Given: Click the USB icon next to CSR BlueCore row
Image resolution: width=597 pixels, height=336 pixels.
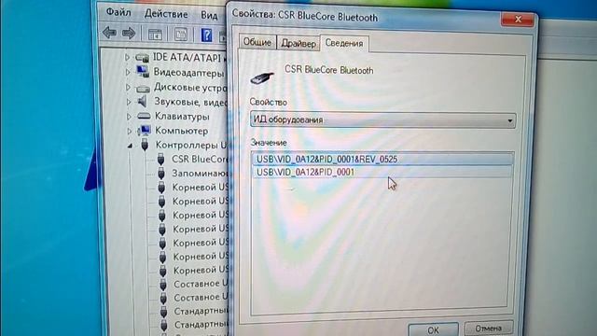Looking at the screenshot, I should (160, 159).
